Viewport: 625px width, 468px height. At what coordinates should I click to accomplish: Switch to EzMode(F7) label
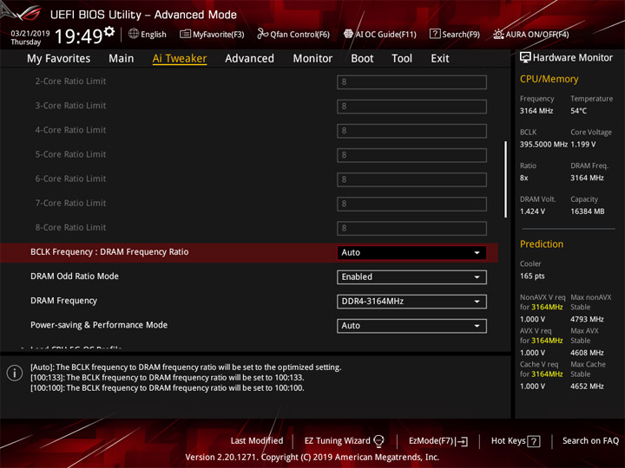tap(431, 441)
